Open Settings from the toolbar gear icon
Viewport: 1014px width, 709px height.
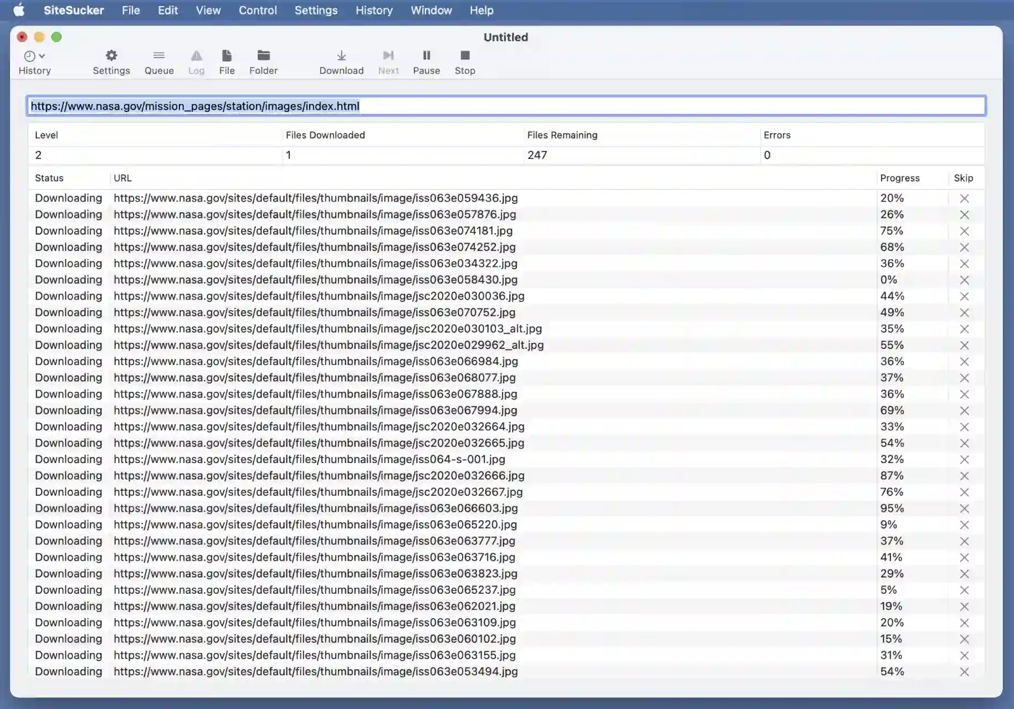pos(111,62)
